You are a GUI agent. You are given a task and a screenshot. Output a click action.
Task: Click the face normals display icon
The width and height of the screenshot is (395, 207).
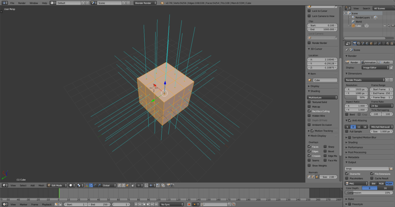tap(316, 177)
